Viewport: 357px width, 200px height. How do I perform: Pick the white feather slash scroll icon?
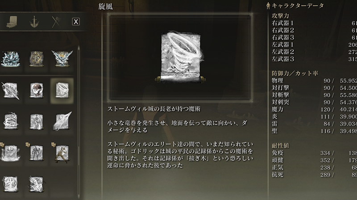[x=62, y=121]
